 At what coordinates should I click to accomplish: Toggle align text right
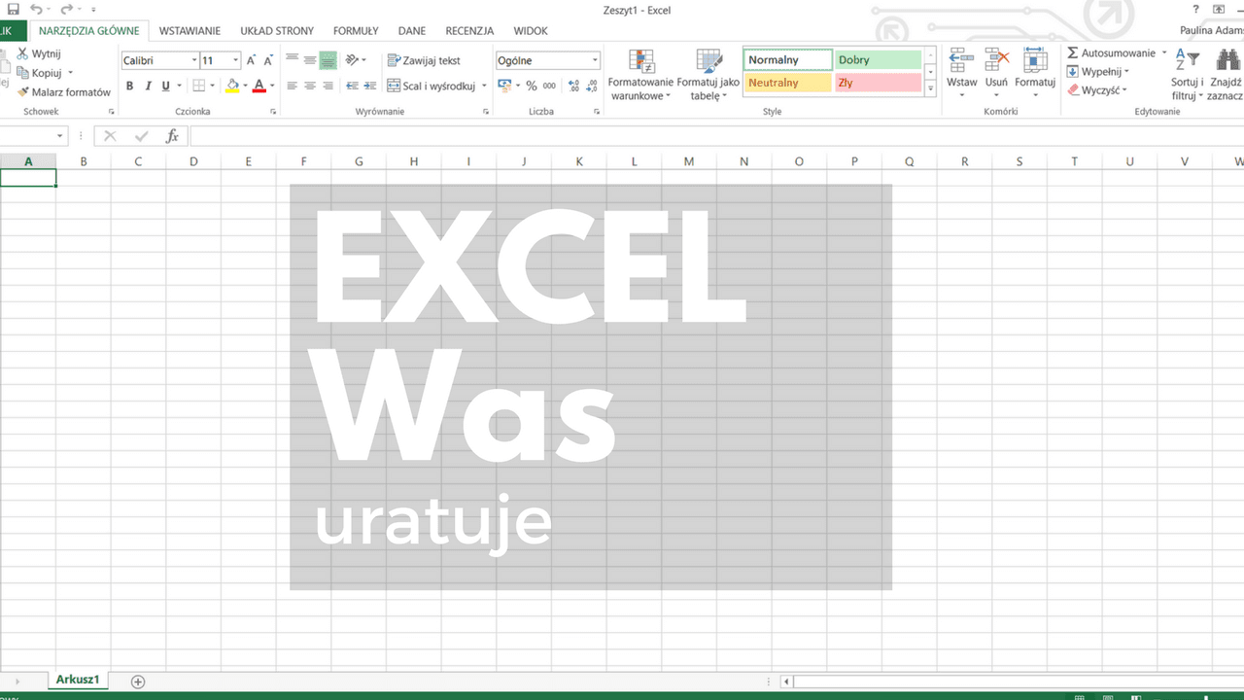click(x=328, y=86)
